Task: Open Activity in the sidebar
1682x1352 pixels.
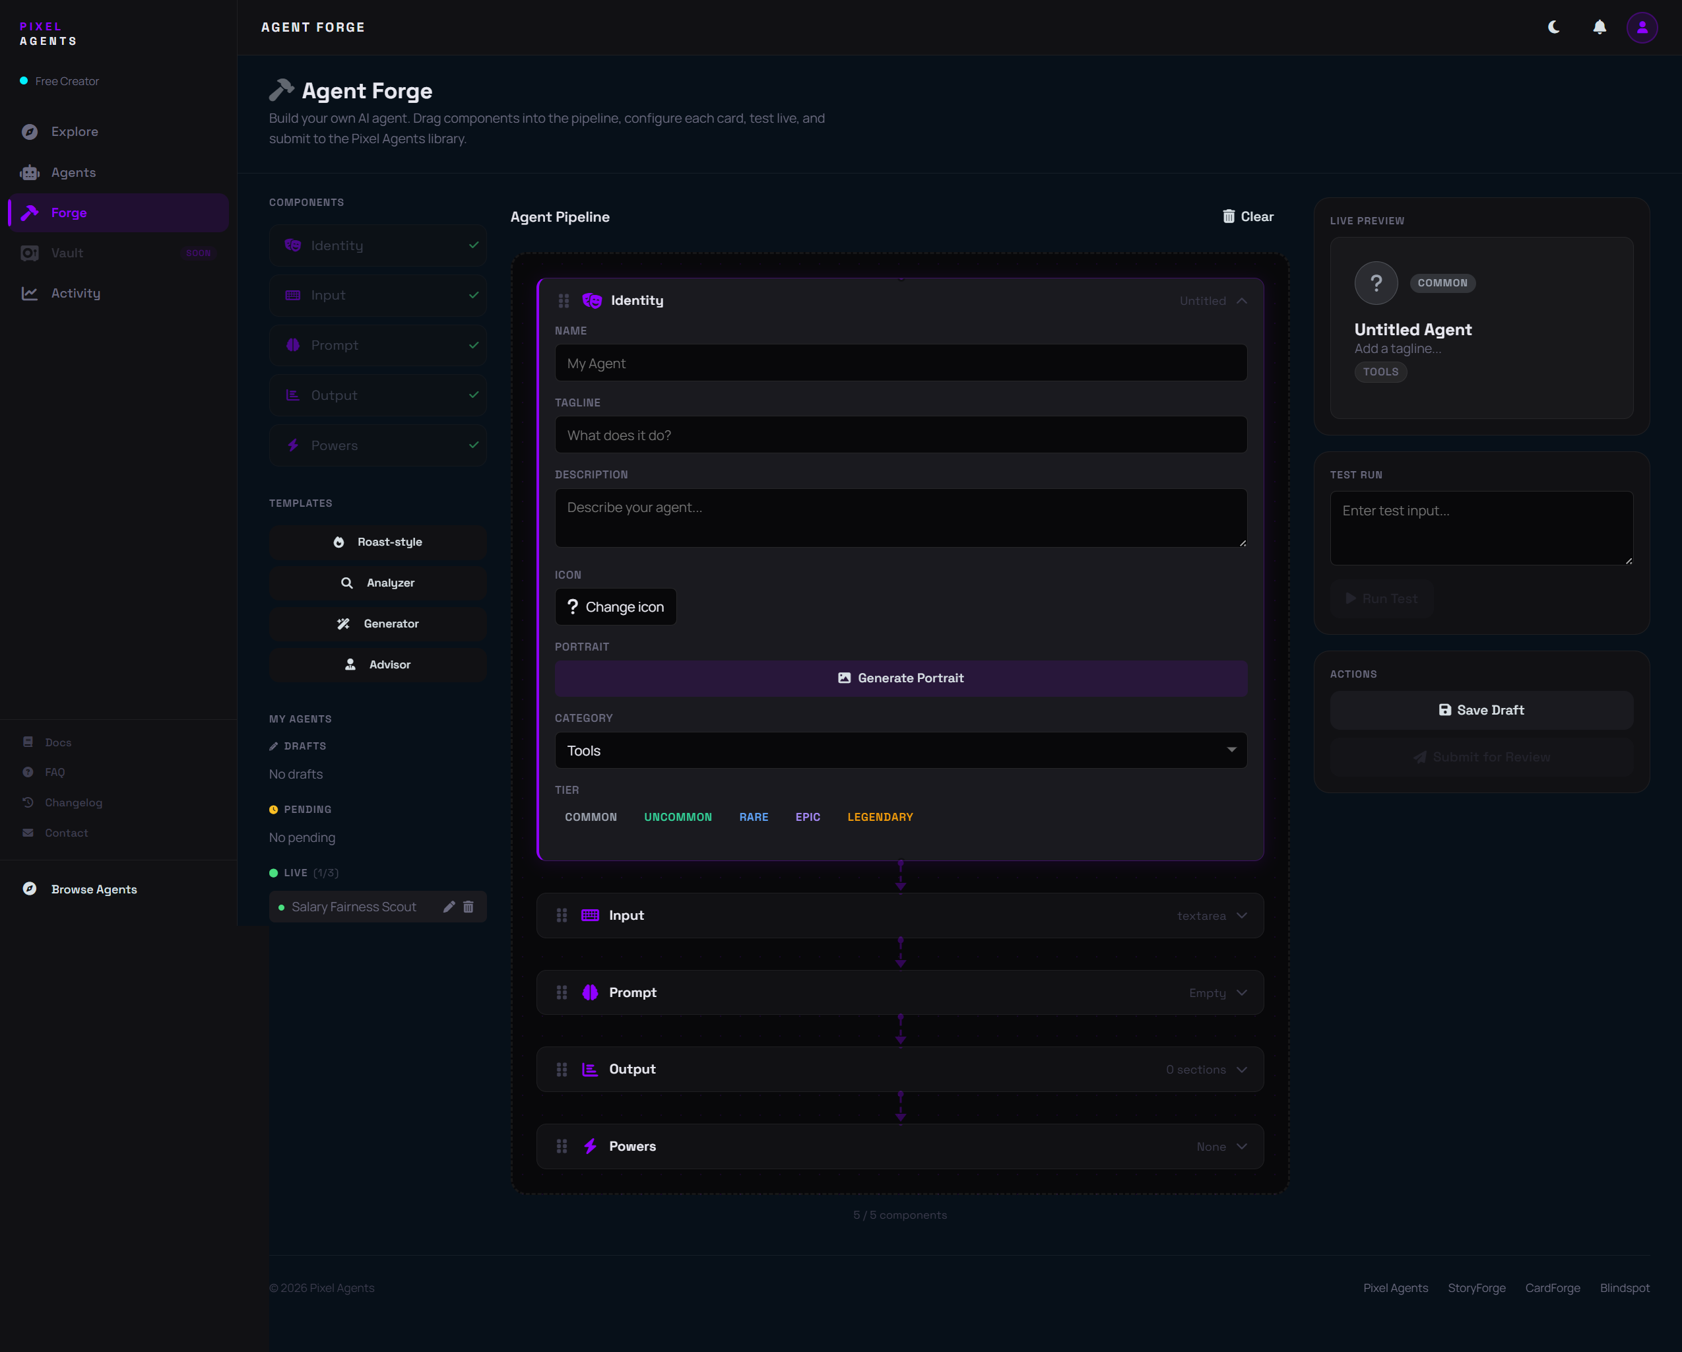Action: tap(75, 294)
